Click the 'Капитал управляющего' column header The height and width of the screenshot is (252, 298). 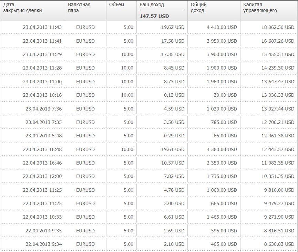(x=260, y=8)
